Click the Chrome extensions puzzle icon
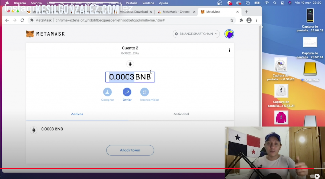 pos(241,20)
